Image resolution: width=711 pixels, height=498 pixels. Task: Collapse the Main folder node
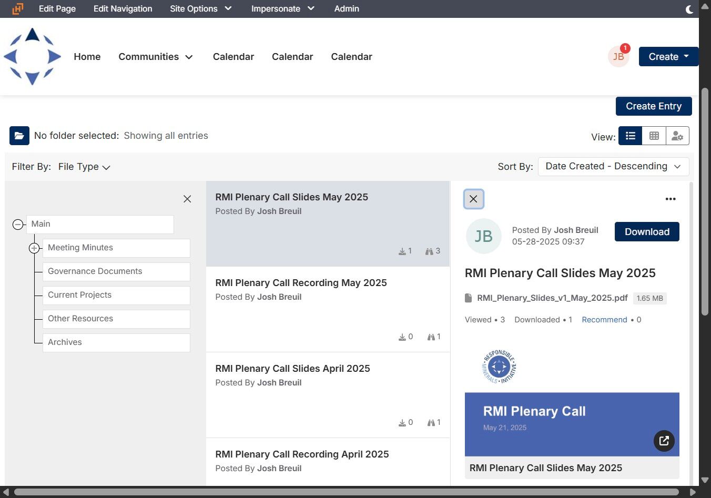pyautogui.click(x=18, y=225)
